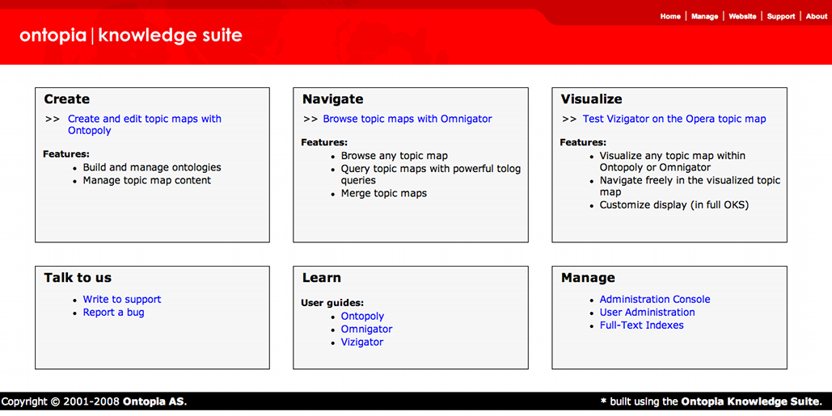
Task: Open Full-Text Indexes management
Action: [641, 325]
